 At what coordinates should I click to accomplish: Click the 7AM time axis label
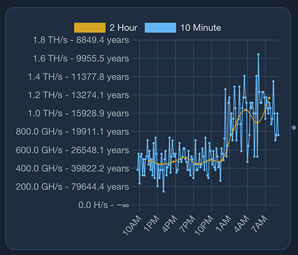pos(259,223)
